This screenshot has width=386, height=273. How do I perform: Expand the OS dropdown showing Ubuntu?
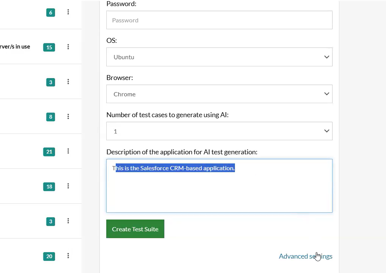click(219, 57)
